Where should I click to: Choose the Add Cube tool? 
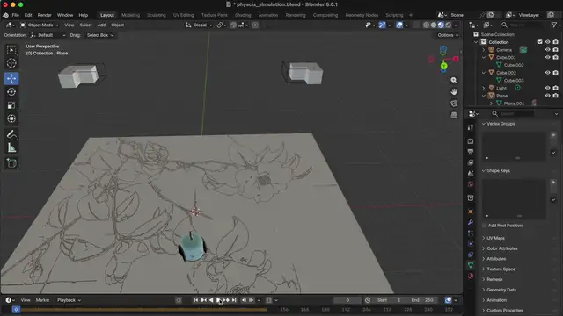pos(11,163)
